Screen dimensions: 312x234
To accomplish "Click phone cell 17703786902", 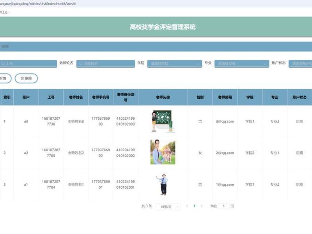I will pos(101,153).
